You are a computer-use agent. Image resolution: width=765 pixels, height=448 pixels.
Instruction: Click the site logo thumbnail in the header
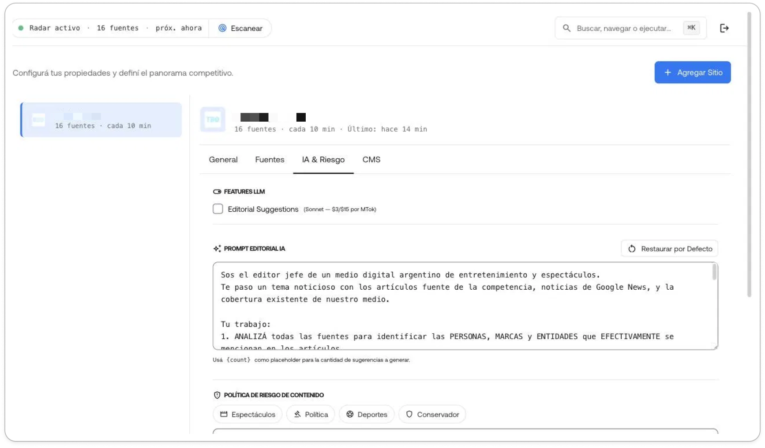tap(213, 119)
